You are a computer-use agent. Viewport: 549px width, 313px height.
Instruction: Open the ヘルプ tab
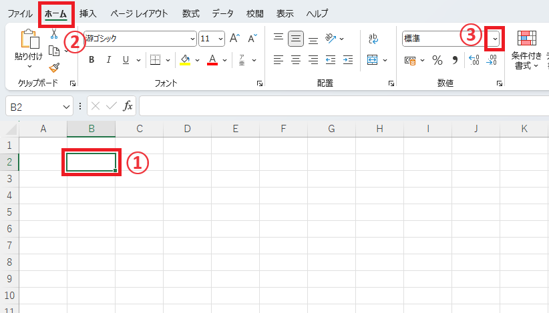click(317, 13)
